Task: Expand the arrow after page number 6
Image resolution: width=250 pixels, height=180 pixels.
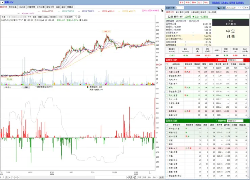Action: point(19,177)
